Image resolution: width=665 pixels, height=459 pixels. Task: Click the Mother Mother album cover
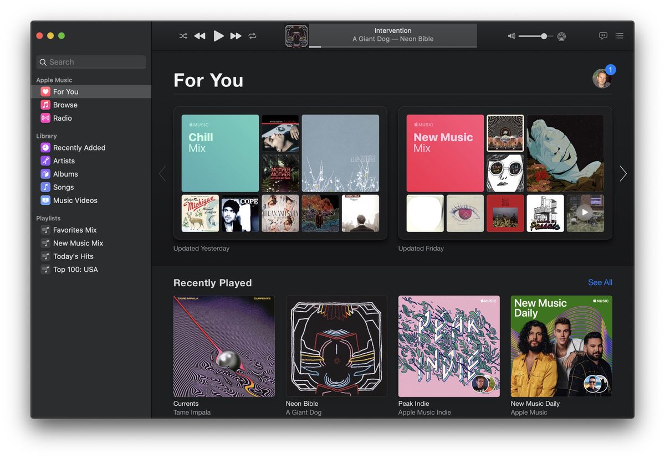(280, 173)
